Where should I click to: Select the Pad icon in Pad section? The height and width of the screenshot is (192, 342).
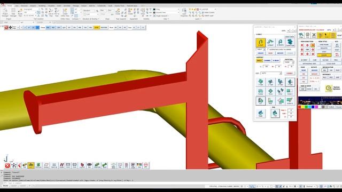(x=275, y=114)
